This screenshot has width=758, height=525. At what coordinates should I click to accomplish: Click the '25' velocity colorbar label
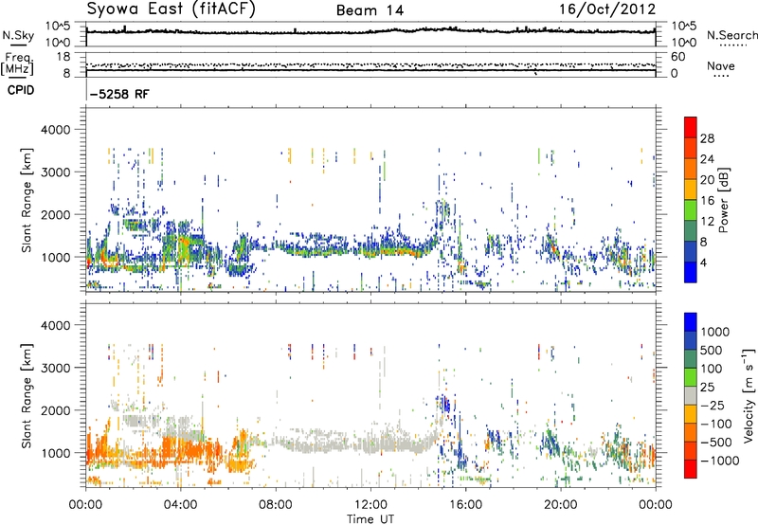pyautogui.click(x=708, y=388)
